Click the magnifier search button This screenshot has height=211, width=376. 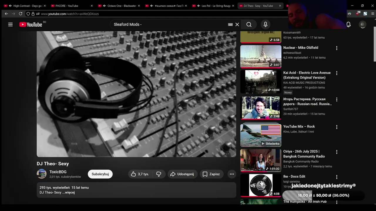249,25
